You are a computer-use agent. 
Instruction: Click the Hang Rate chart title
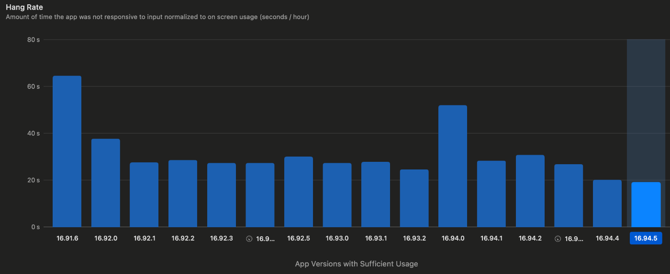tap(24, 8)
